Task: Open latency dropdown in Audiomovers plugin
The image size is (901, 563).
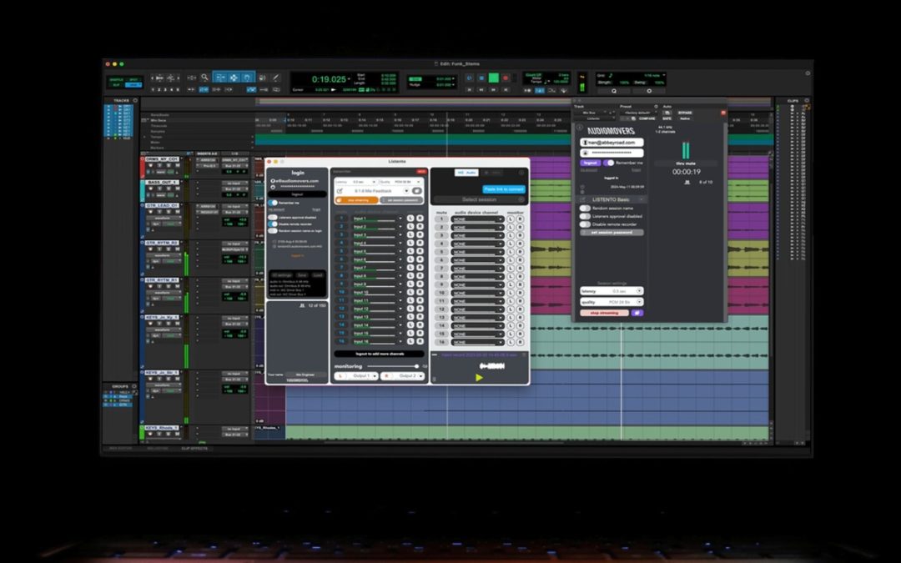Action: [x=612, y=291]
